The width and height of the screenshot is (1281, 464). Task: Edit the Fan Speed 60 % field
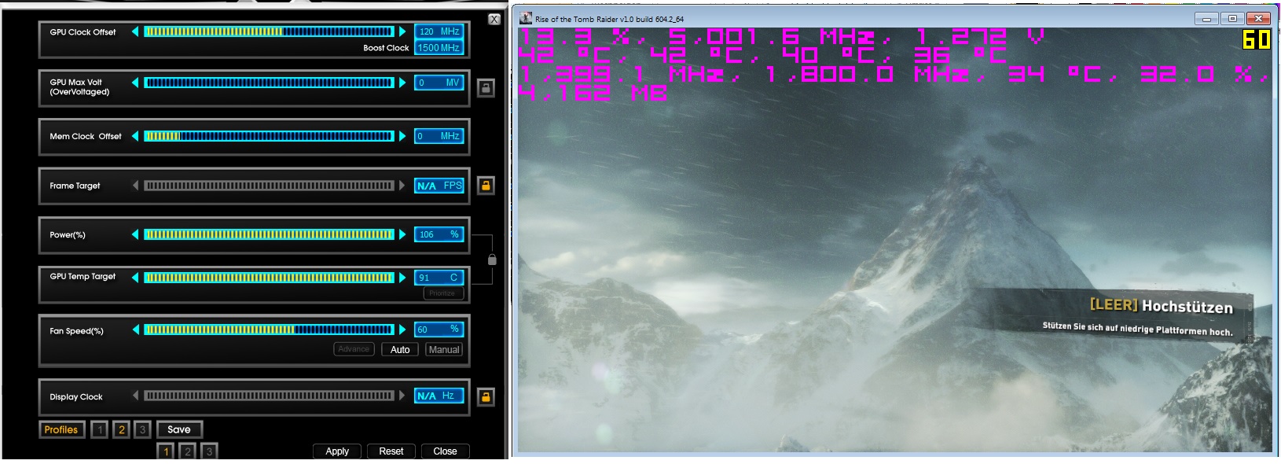(439, 330)
